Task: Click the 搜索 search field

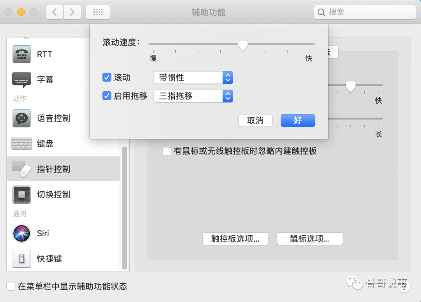Action: [365, 12]
